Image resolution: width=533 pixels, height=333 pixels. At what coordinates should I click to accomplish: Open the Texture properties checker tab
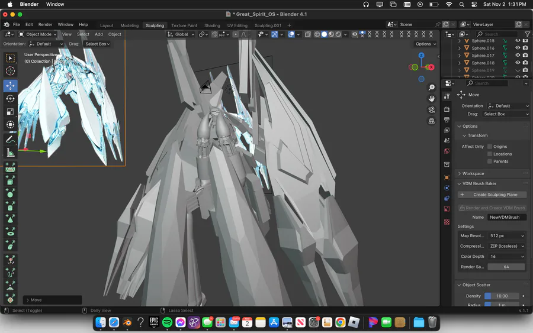coord(447,222)
